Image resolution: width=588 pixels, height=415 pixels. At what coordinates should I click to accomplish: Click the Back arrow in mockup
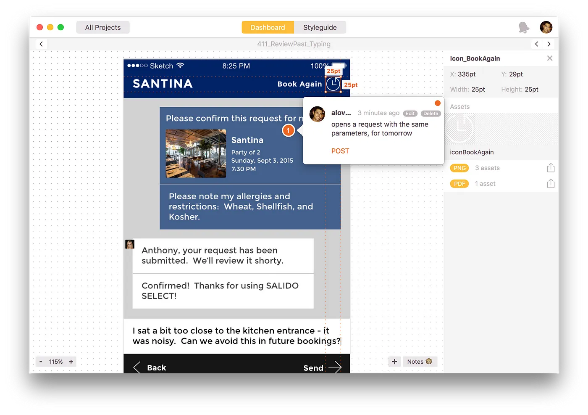coord(136,367)
